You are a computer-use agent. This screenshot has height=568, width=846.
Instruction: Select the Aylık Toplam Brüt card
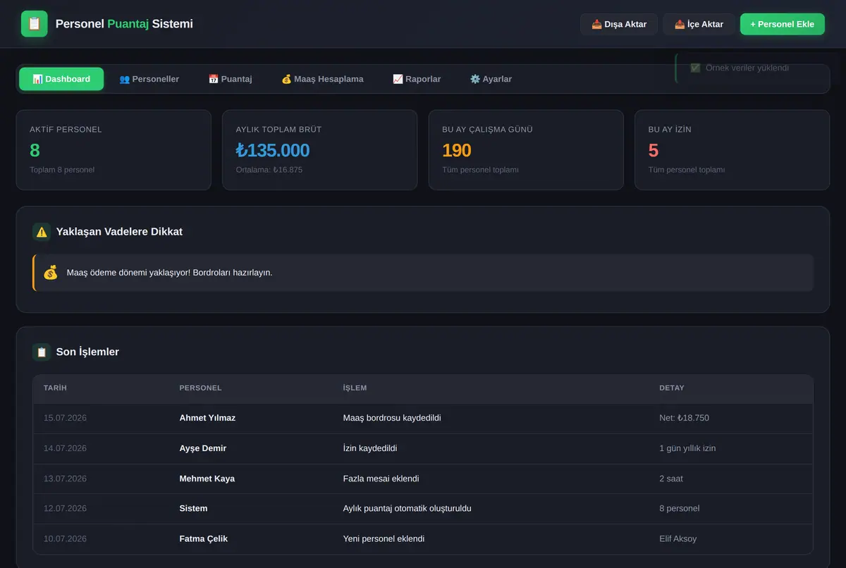pyautogui.click(x=320, y=150)
